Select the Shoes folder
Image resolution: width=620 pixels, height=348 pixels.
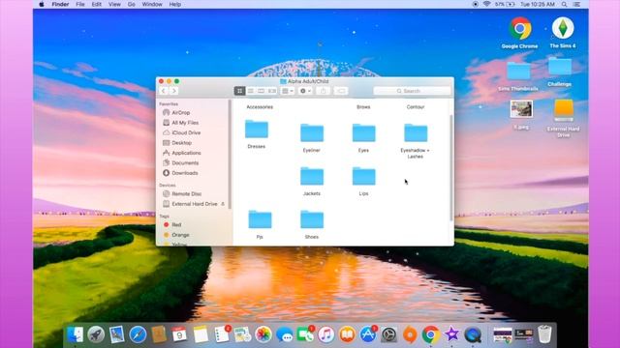pos(312,219)
